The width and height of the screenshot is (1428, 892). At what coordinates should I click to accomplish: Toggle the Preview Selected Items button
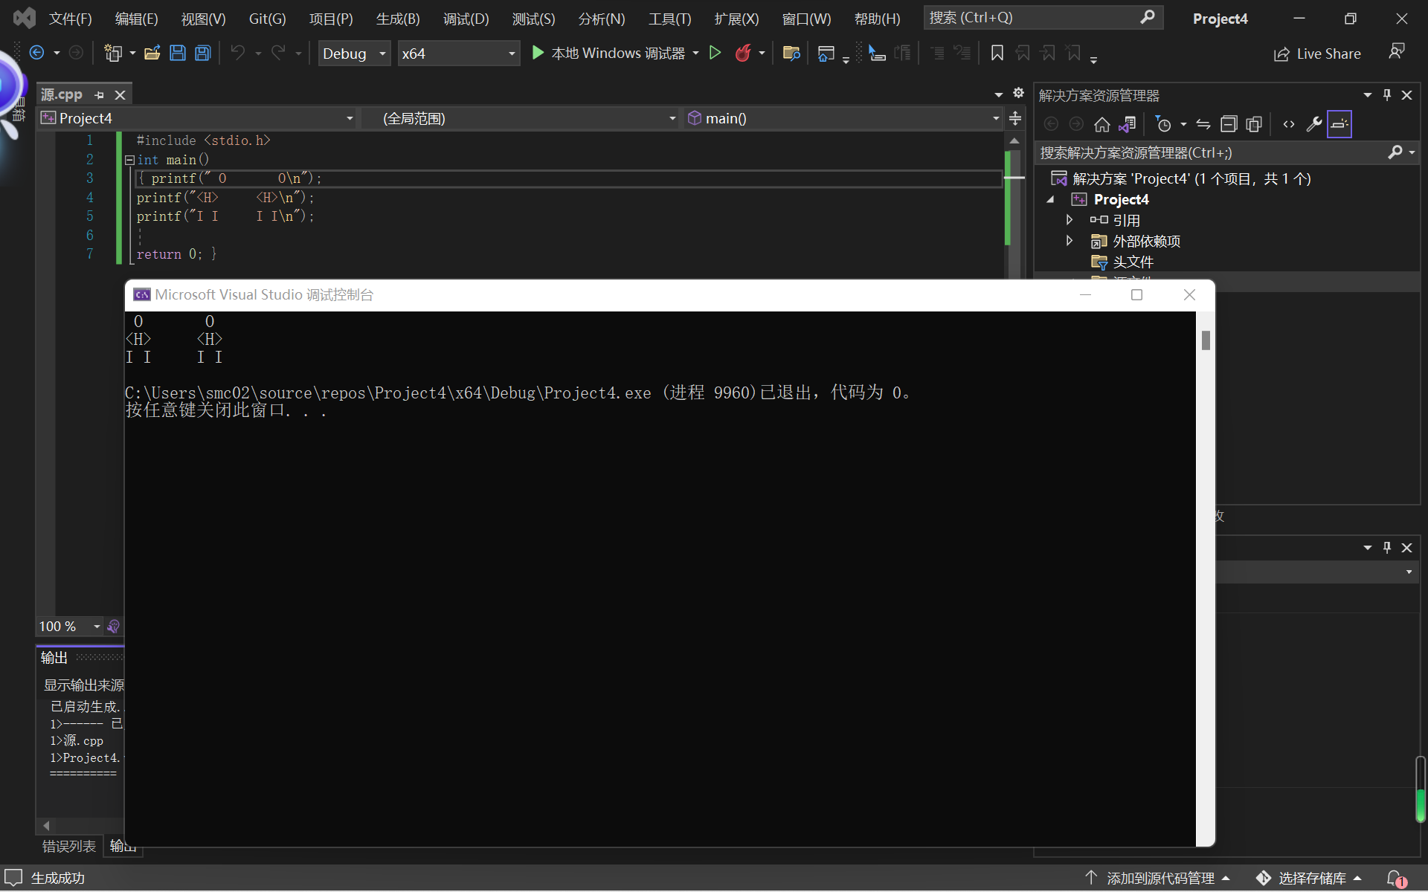[1339, 124]
